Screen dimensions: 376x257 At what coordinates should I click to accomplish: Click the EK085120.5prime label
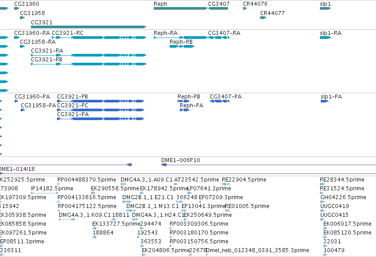347,233
